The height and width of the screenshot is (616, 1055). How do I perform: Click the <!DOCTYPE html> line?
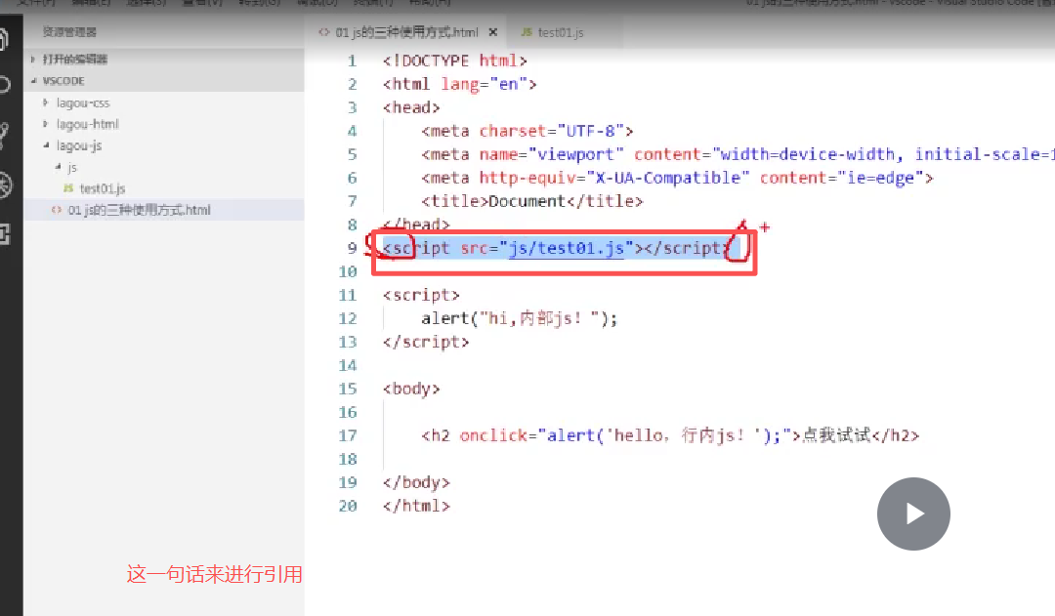point(454,61)
